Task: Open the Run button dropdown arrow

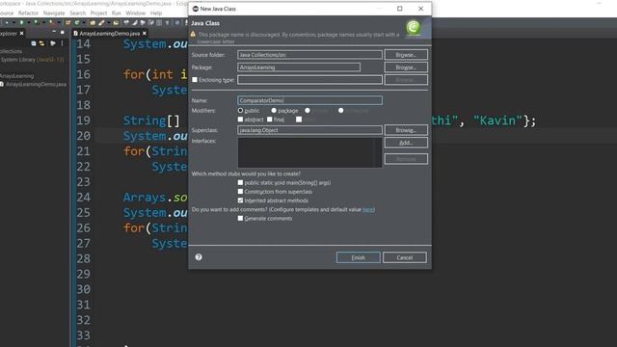Action: point(29,22)
